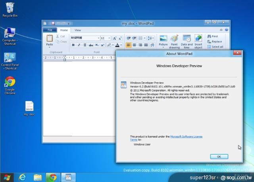The image size is (254, 182).
Task: Toggle Underline formatting
Action: (85, 45)
